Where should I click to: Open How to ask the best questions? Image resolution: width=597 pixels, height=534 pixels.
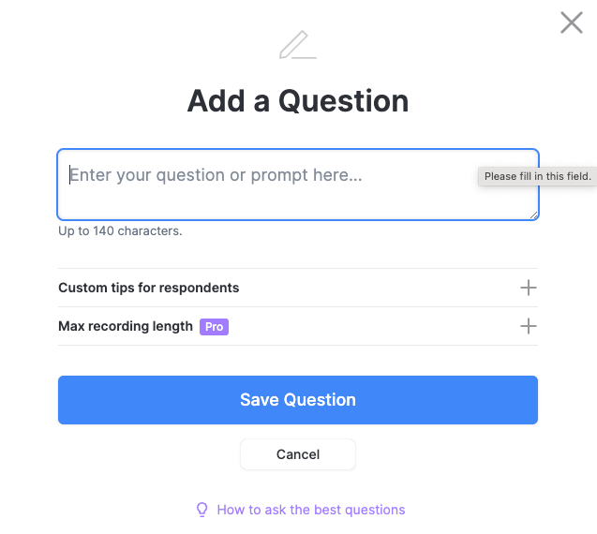pos(310,510)
